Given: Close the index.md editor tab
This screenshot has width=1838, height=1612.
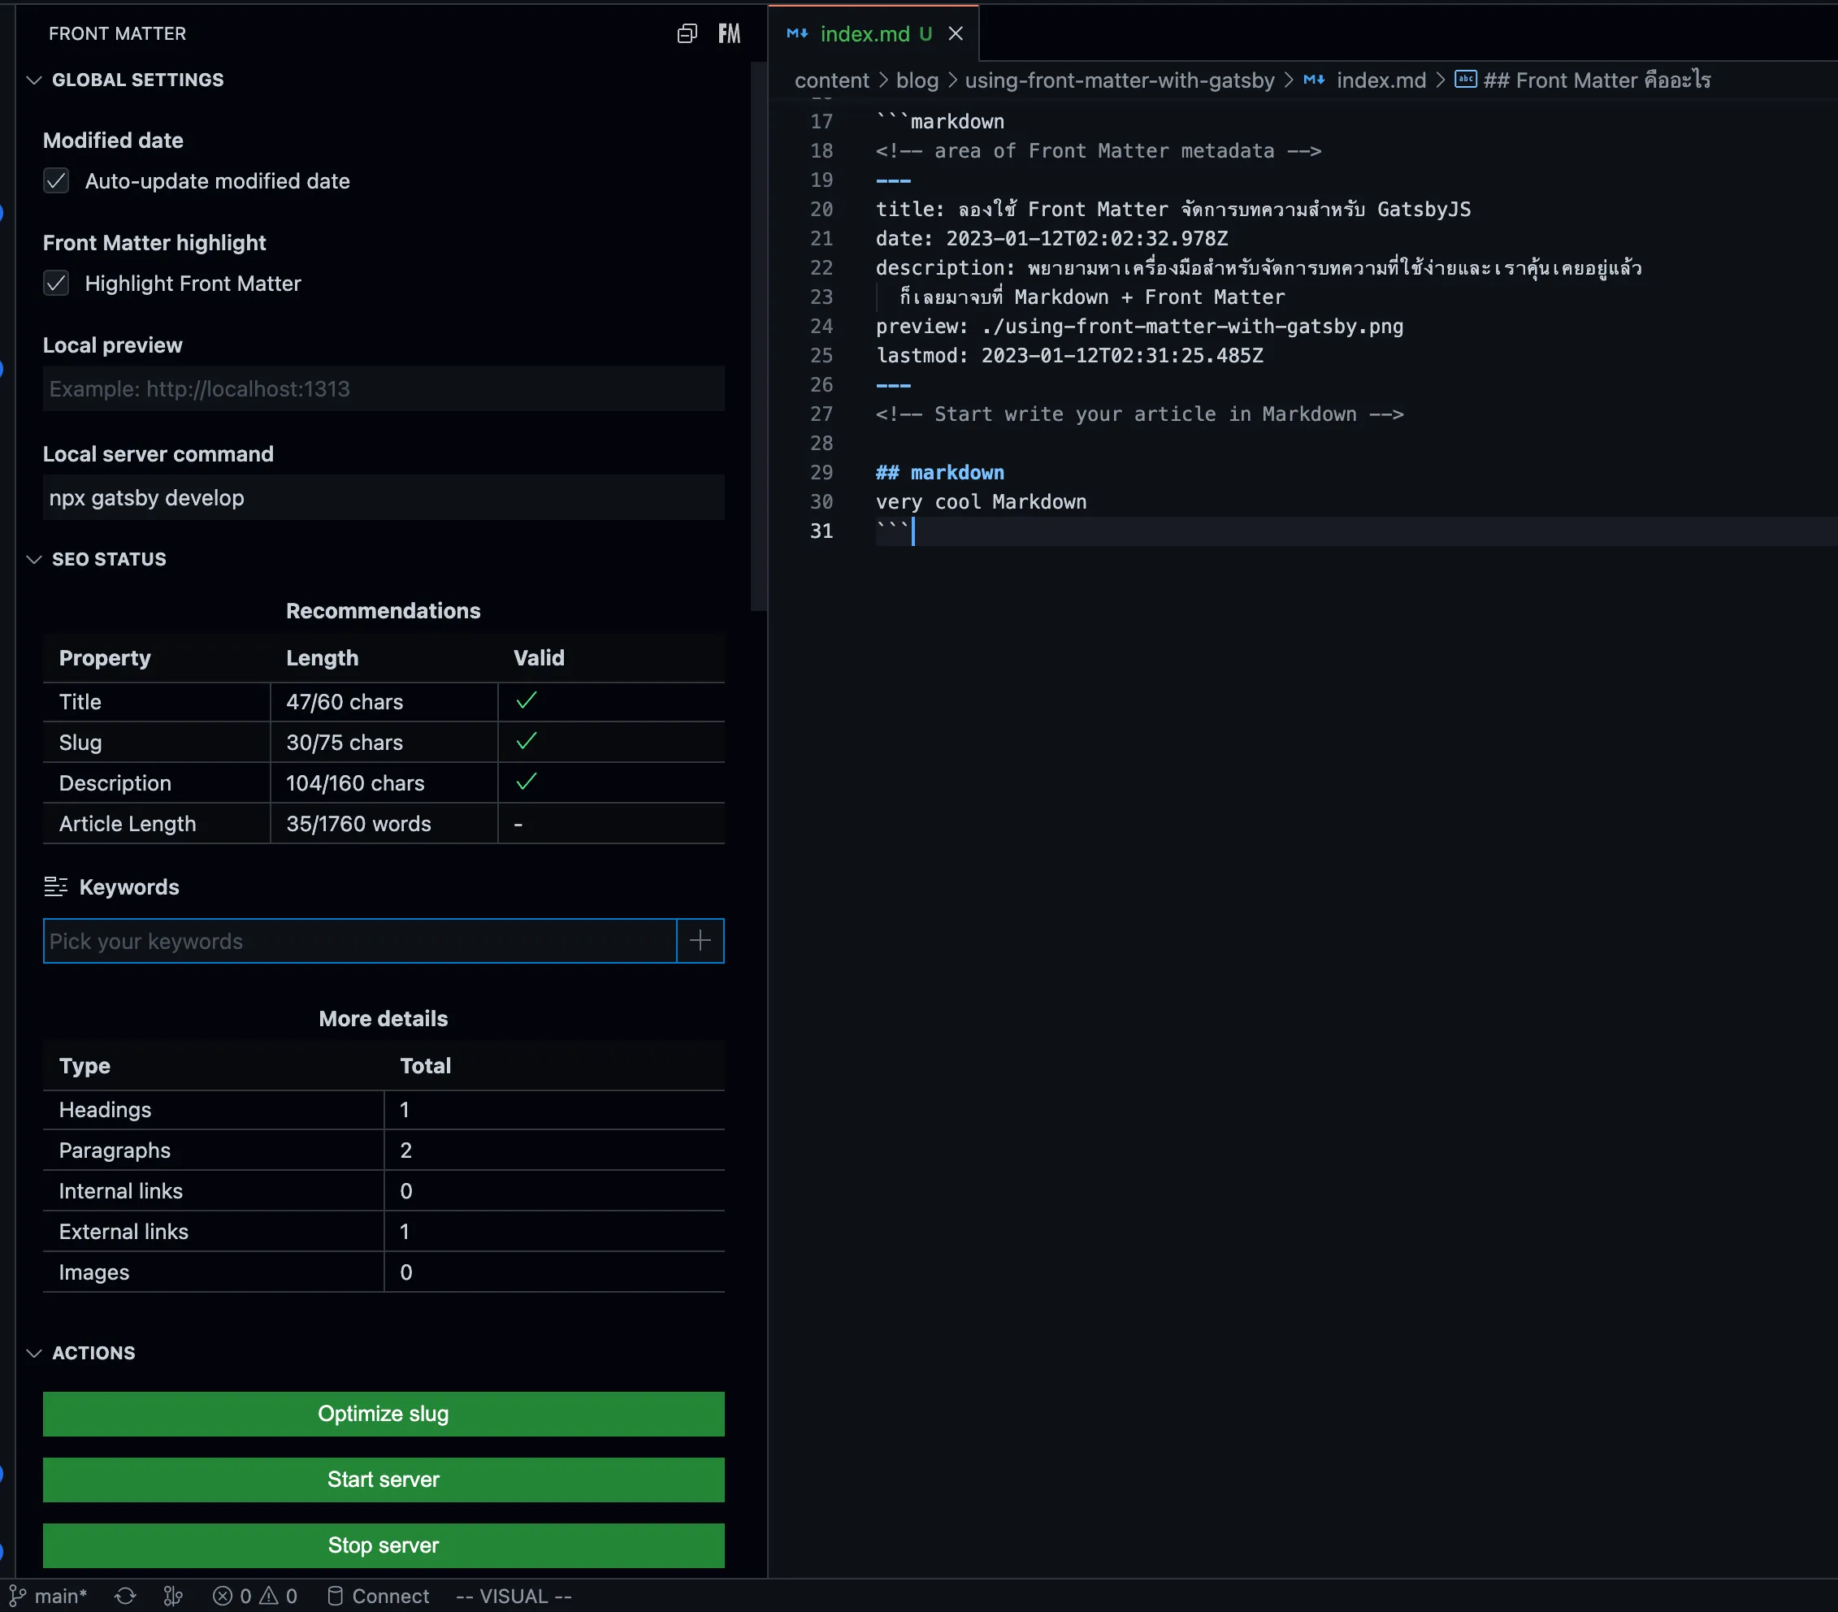Looking at the screenshot, I should [956, 33].
